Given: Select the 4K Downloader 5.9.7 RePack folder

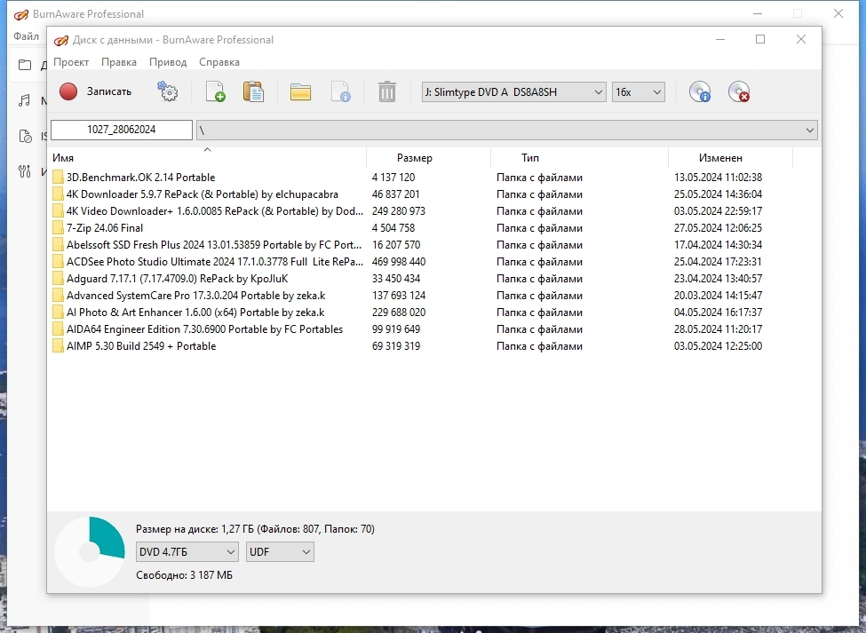Looking at the screenshot, I should click(x=203, y=194).
